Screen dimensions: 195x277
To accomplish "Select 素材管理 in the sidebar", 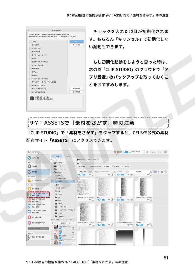I will pos(38,172).
